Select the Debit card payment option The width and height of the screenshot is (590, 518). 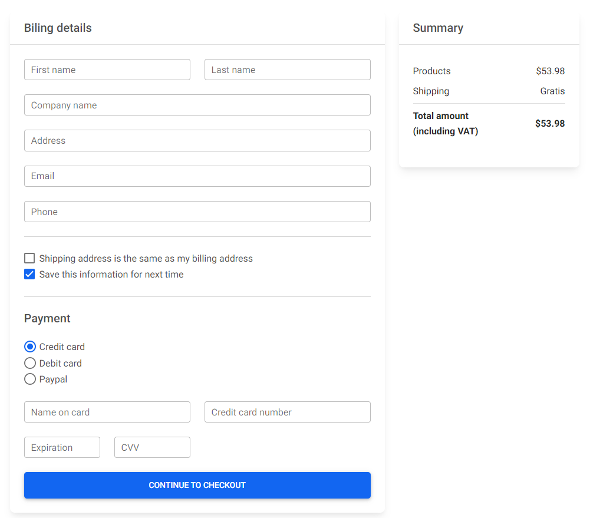[x=30, y=363]
